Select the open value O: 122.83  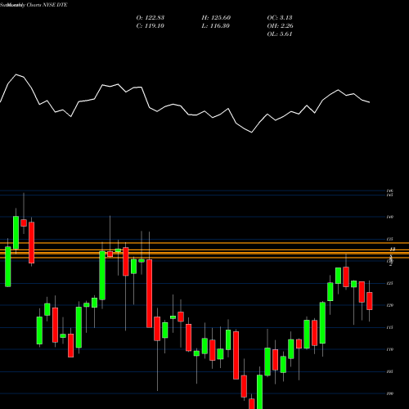tap(151, 18)
